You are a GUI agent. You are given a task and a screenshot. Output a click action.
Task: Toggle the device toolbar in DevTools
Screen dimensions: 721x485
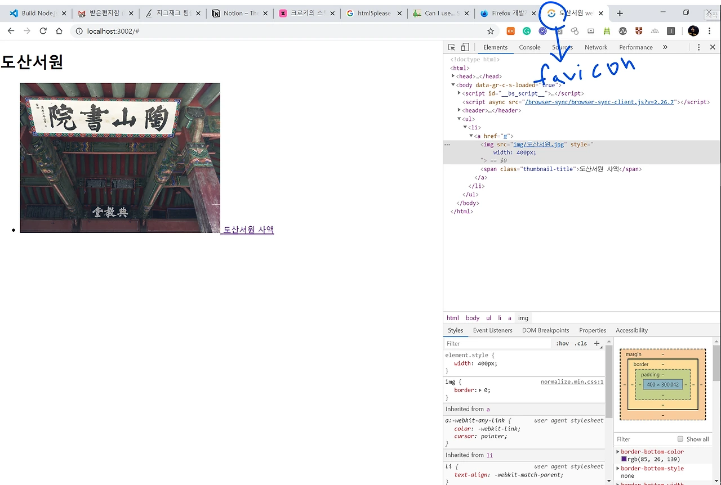pyautogui.click(x=465, y=47)
